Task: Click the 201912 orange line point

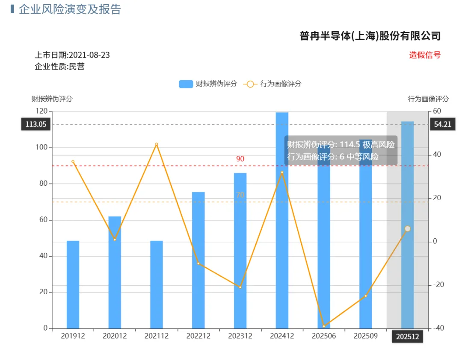Action: pos(73,161)
